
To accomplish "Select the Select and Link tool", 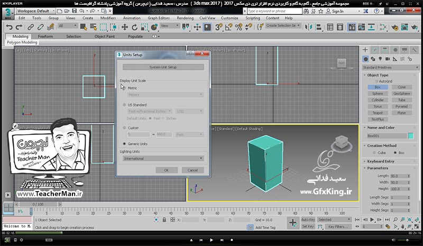I will (x=31, y=27).
